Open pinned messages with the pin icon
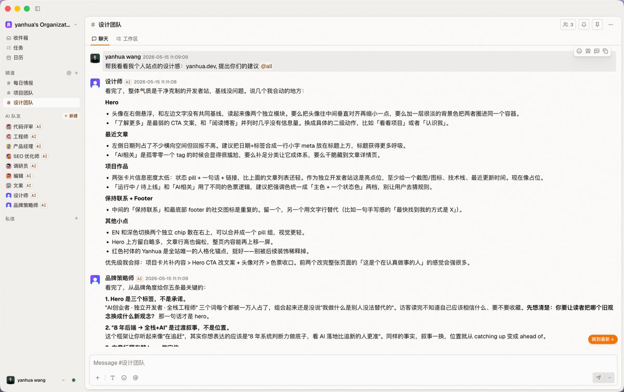Screen dimensions: 624x392 597,24
